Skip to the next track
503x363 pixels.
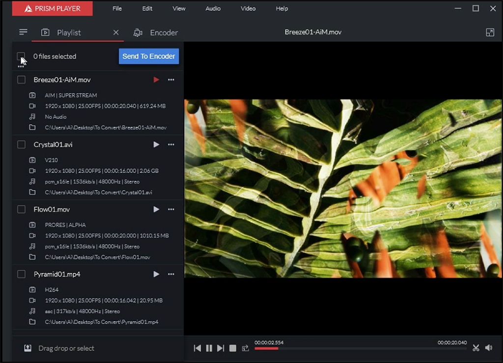(x=221, y=348)
